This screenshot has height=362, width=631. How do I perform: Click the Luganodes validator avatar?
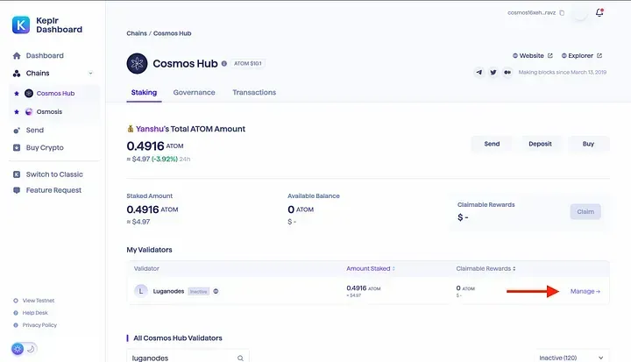coord(141,291)
